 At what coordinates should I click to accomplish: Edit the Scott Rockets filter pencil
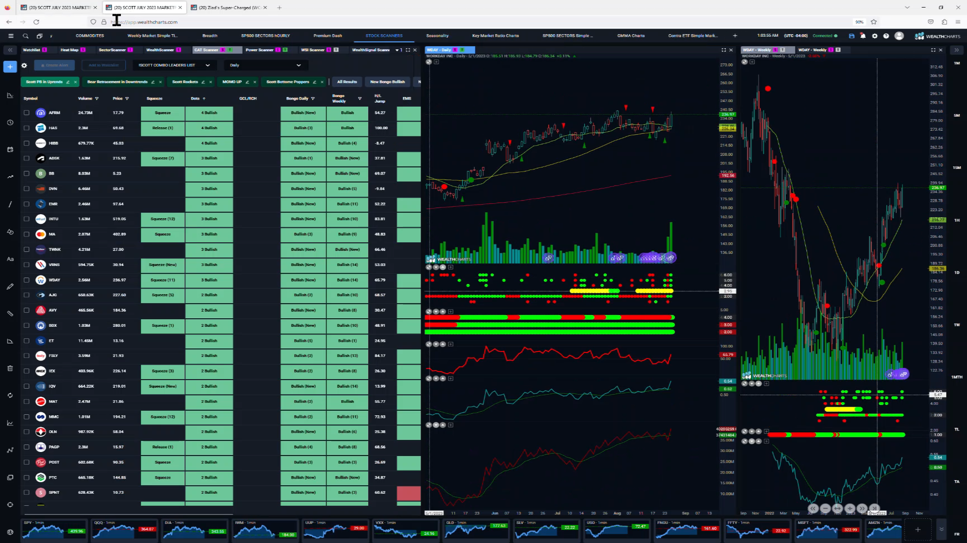click(203, 82)
